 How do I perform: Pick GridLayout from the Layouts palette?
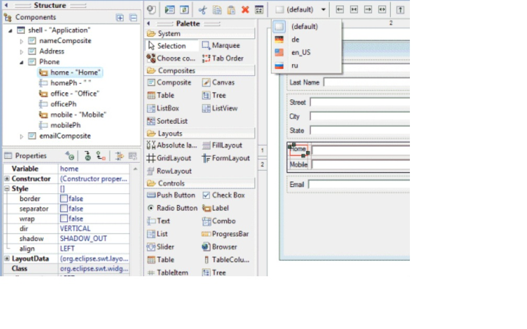pos(169,158)
